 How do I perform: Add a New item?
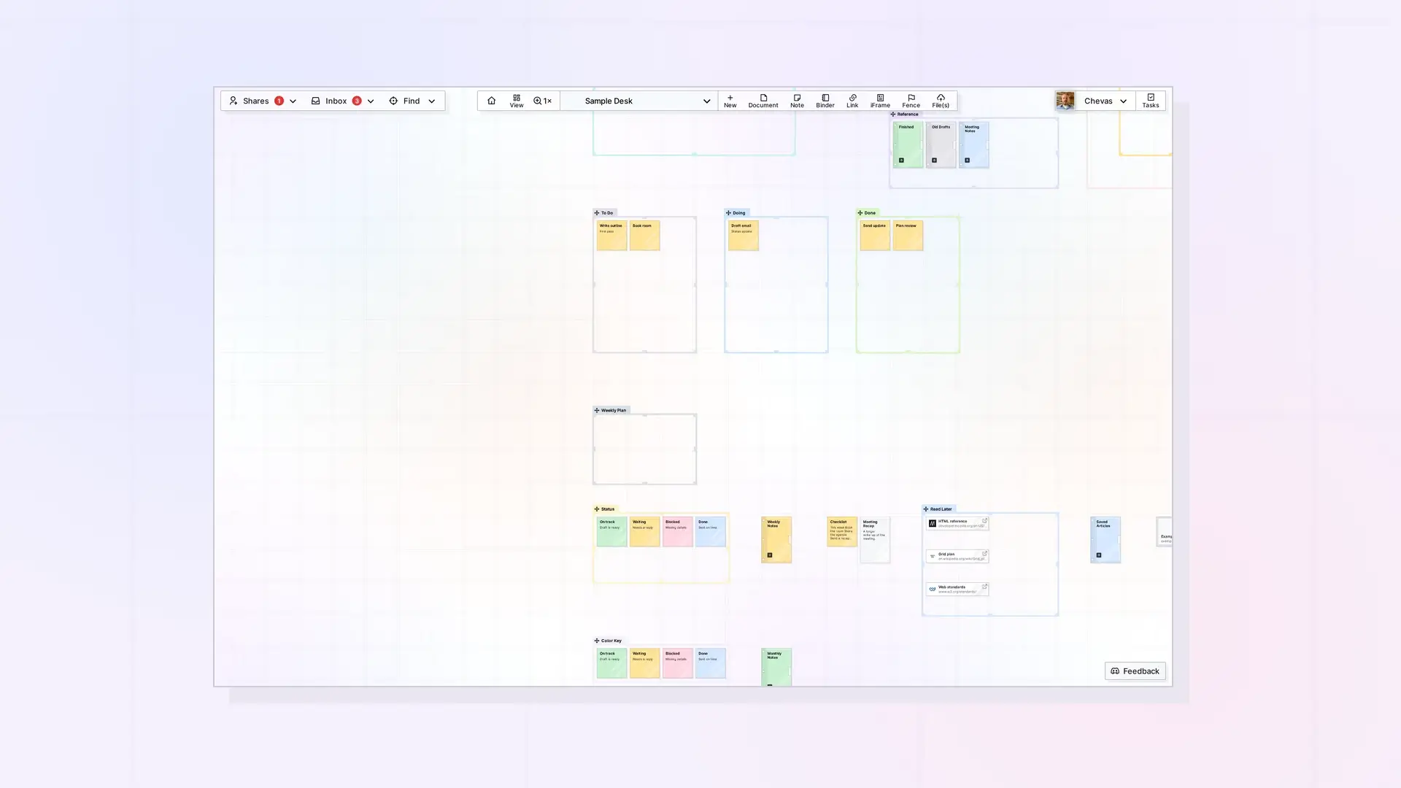(x=730, y=101)
